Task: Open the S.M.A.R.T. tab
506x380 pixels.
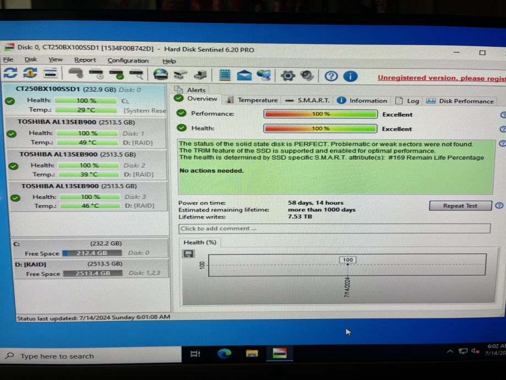Action: (308, 100)
